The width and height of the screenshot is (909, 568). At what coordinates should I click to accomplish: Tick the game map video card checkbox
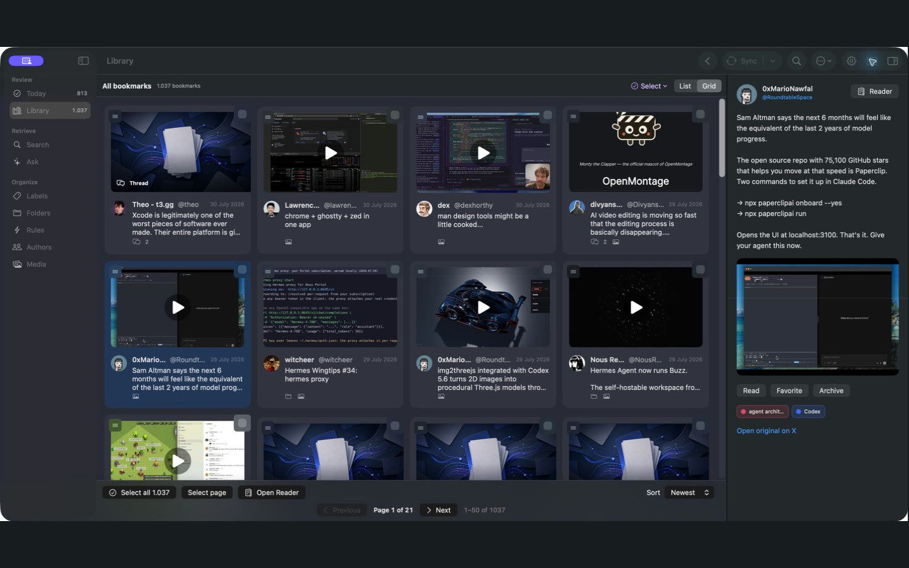[242, 424]
